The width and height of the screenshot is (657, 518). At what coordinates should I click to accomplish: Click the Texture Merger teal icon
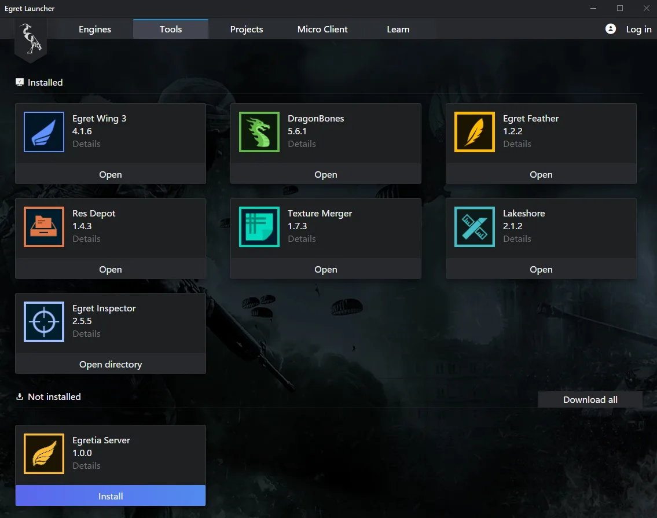tap(259, 227)
